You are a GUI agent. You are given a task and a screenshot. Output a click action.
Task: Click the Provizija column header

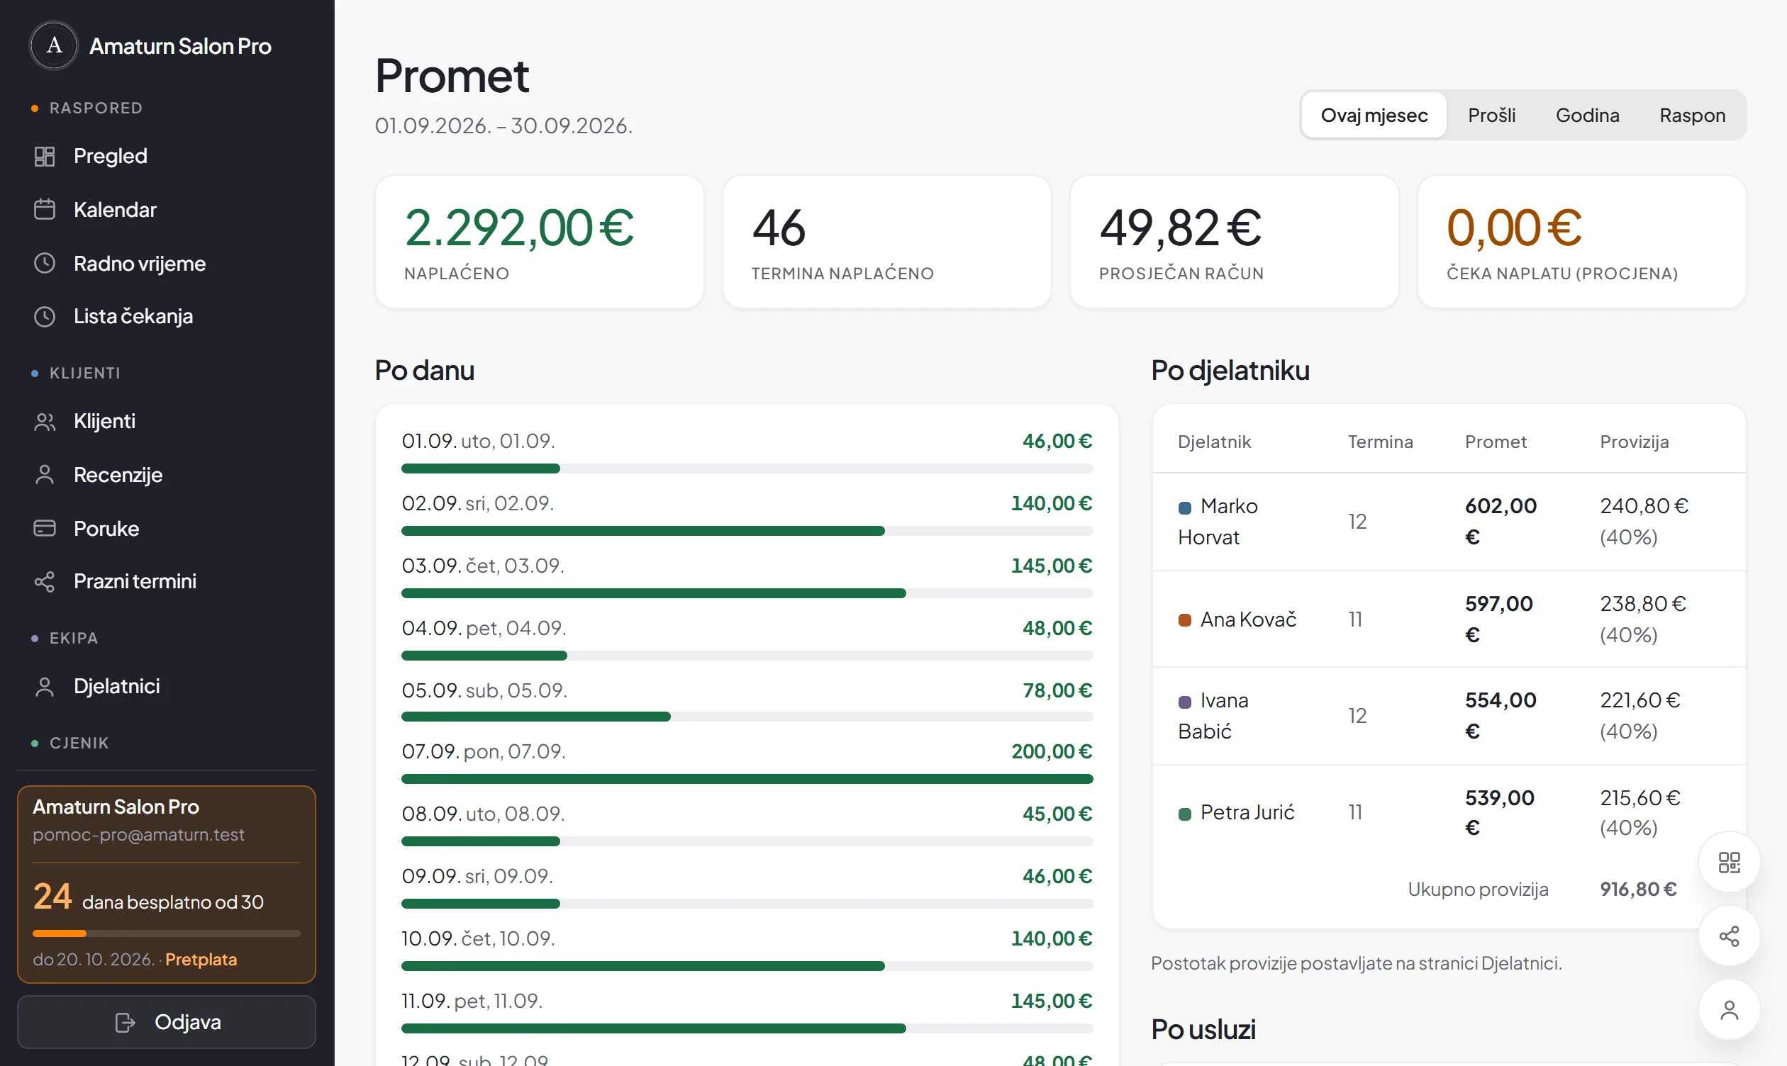pos(1634,442)
